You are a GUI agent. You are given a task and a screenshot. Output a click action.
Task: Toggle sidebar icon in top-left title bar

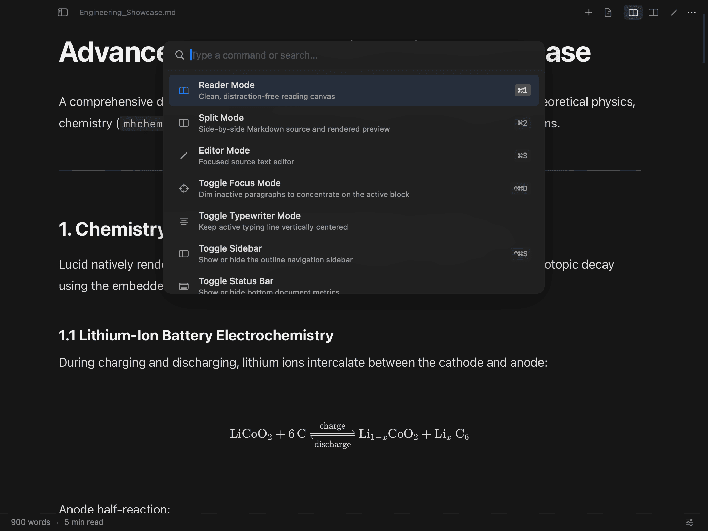click(x=63, y=13)
